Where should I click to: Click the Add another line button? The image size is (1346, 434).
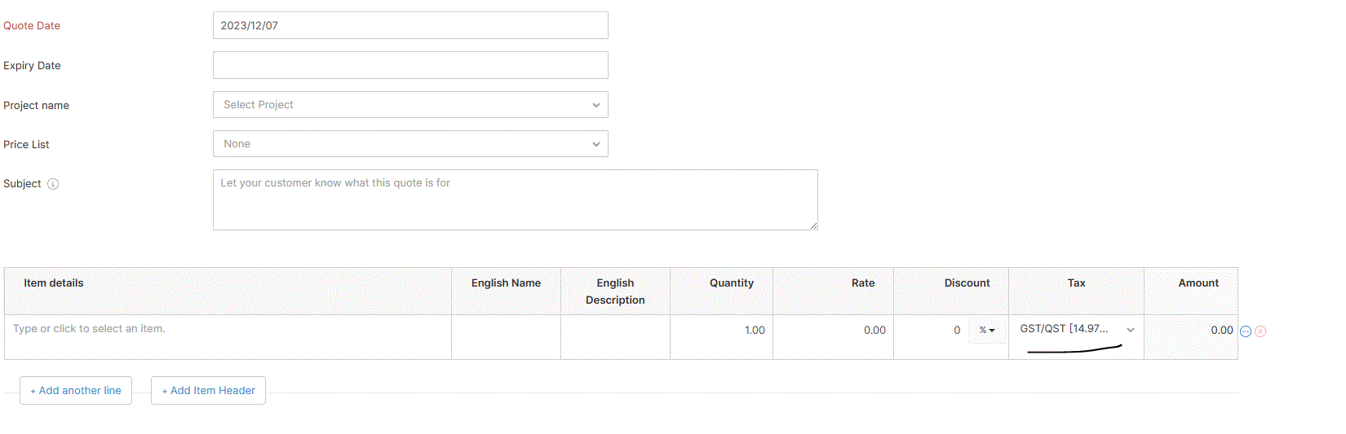click(76, 391)
